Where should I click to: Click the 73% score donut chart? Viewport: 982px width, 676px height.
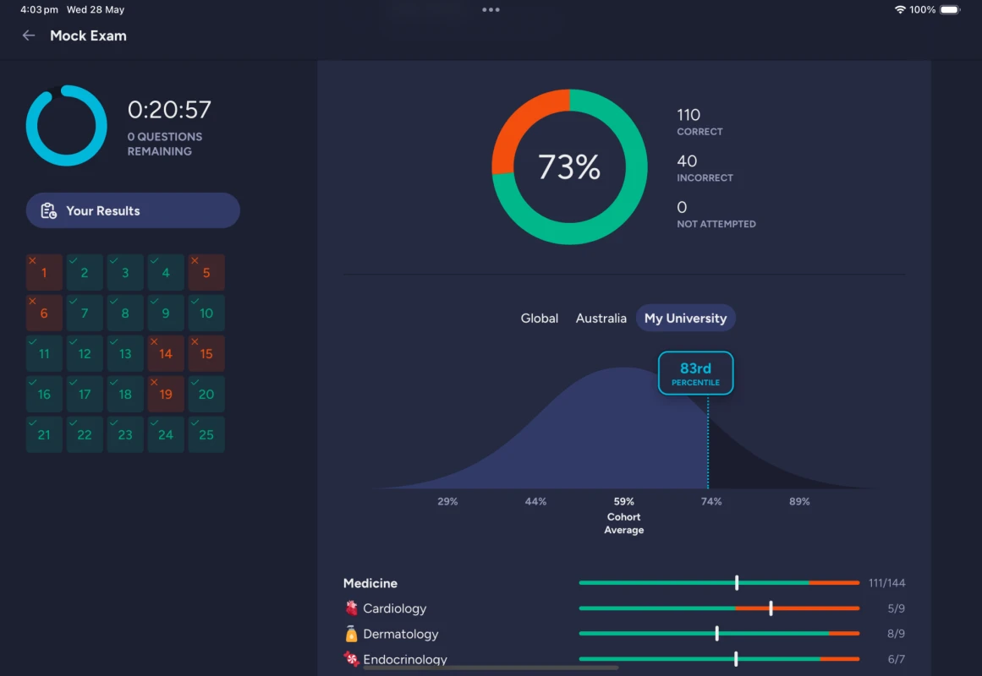pos(569,167)
